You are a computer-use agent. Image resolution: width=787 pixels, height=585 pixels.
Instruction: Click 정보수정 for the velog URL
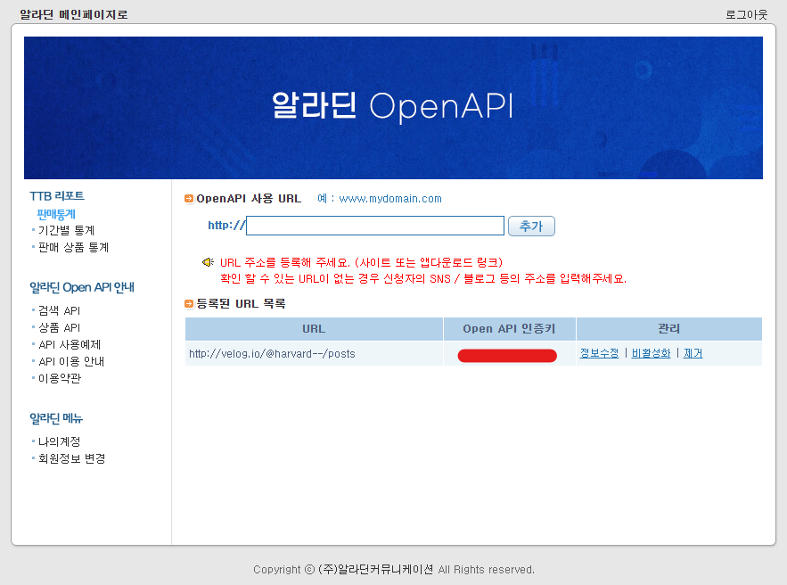click(599, 353)
